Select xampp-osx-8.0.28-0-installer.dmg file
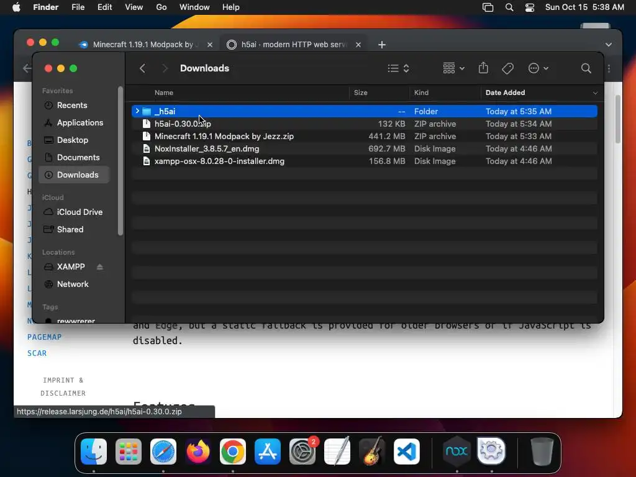Screen dimensions: 636x477 (x=364, y=161)
